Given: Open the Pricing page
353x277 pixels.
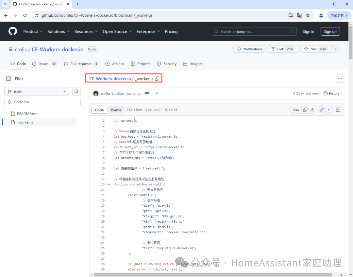Looking at the screenshot, I should point(171,31).
